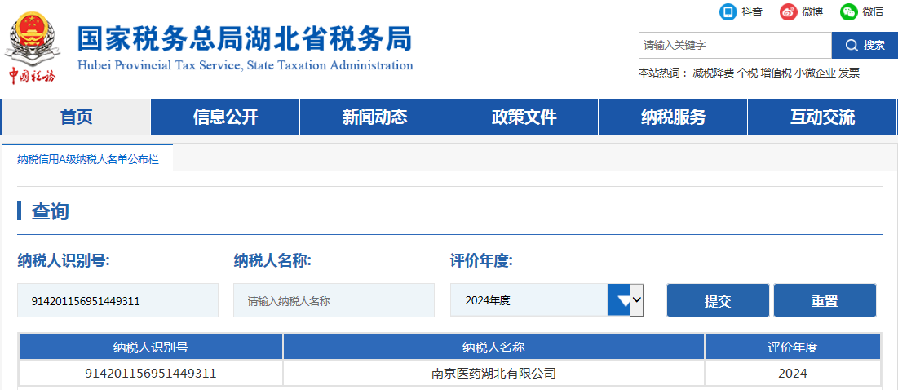
Task: Open the 信息公开 menu
Action: pos(225,117)
